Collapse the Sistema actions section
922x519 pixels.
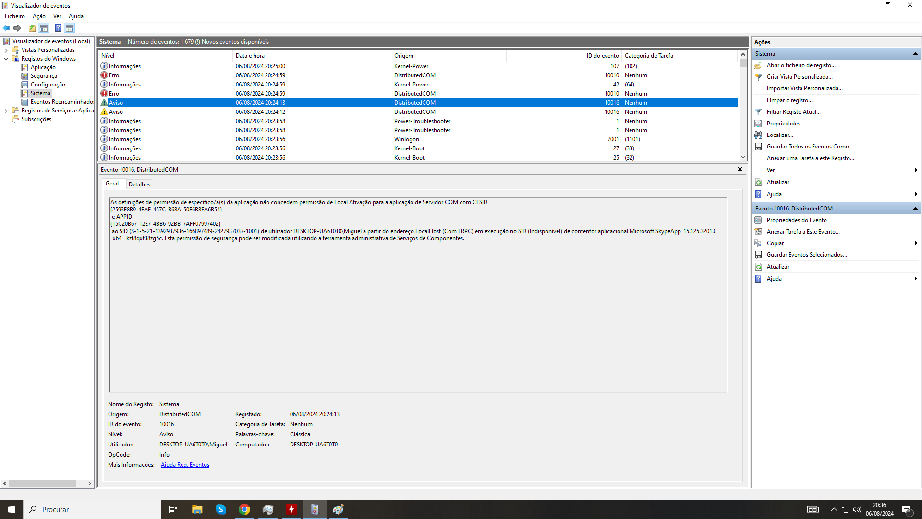[915, 54]
